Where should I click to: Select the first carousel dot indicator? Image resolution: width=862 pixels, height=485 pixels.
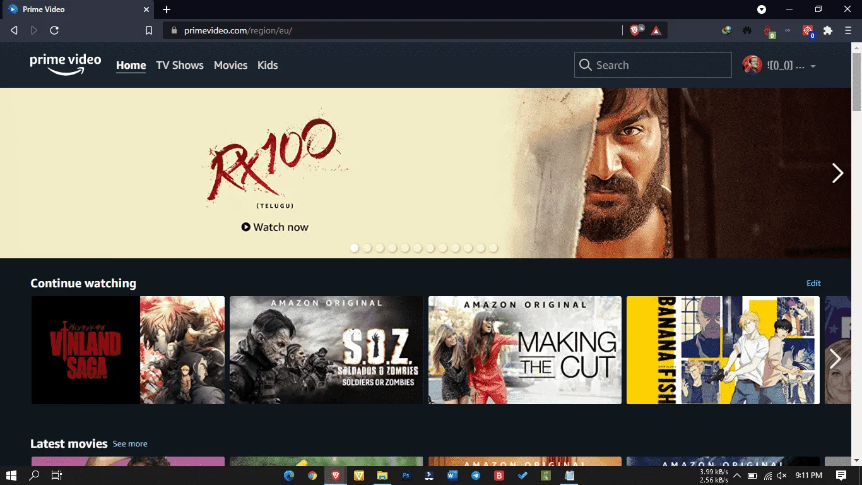click(x=355, y=248)
